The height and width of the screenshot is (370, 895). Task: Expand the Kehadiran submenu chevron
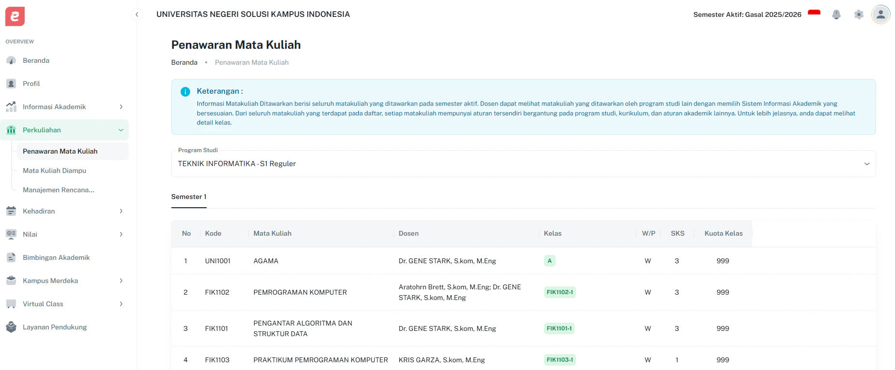tap(121, 211)
